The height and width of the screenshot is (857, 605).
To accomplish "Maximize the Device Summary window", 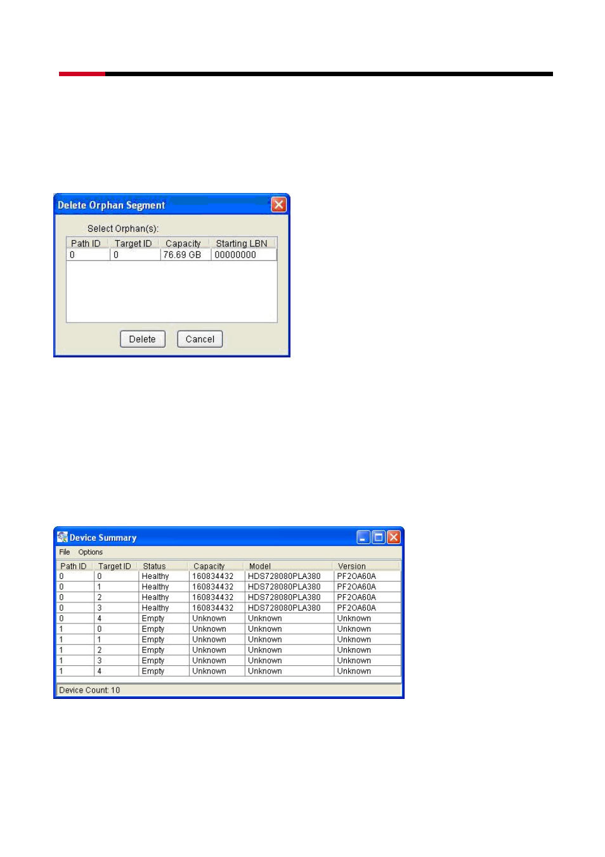I will [x=379, y=537].
